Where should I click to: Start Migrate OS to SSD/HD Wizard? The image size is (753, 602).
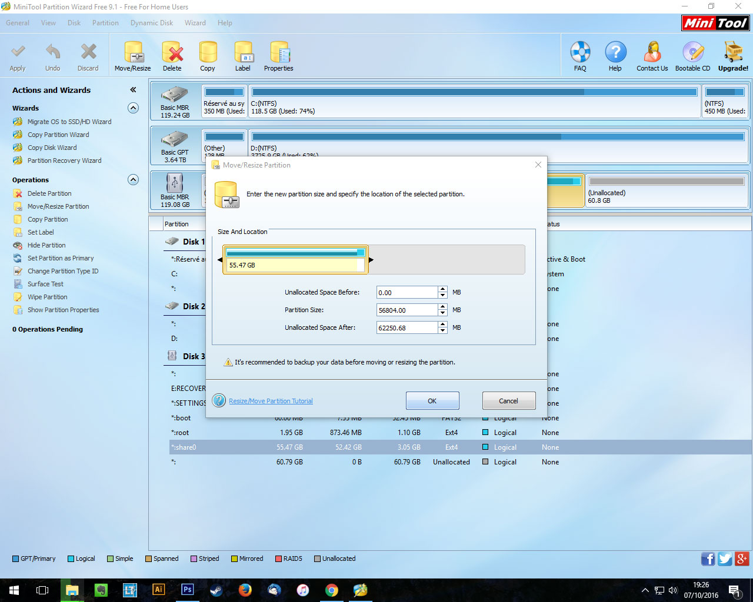(x=69, y=122)
